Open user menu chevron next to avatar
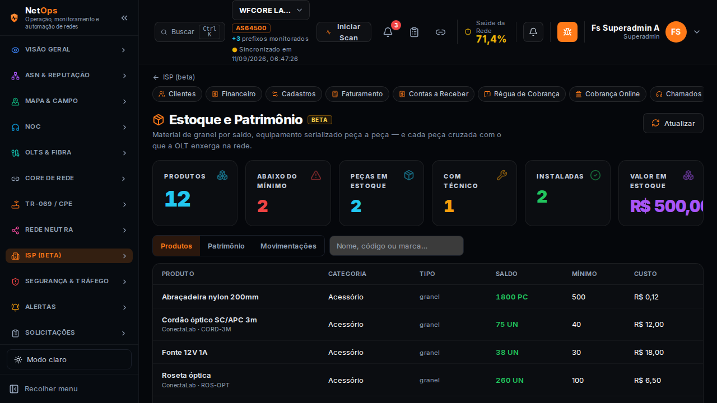The image size is (717, 403). pyautogui.click(x=697, y=32)
